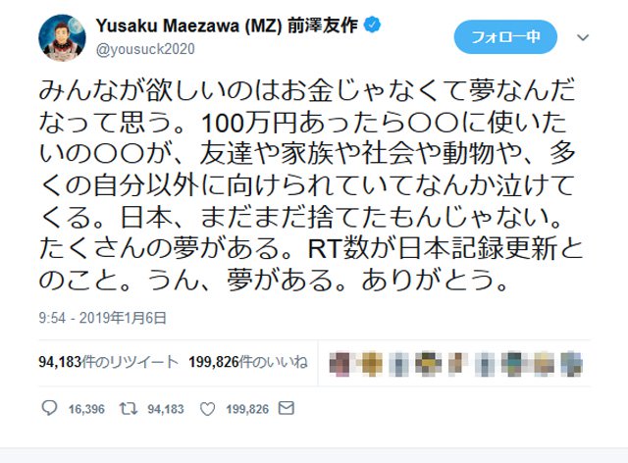This screenshot has width=628, height=463.
Task: Click the second blurred liker avatar
Action: point(371,364)
